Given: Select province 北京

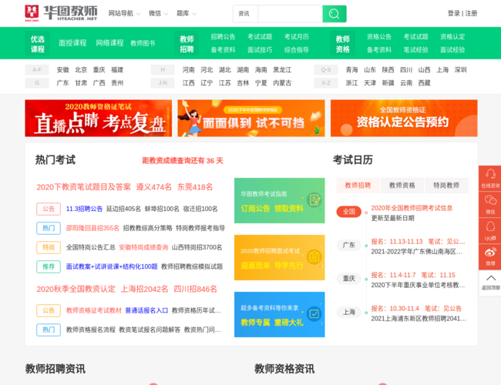Looking at the screenshot, I should pos(81,70).
